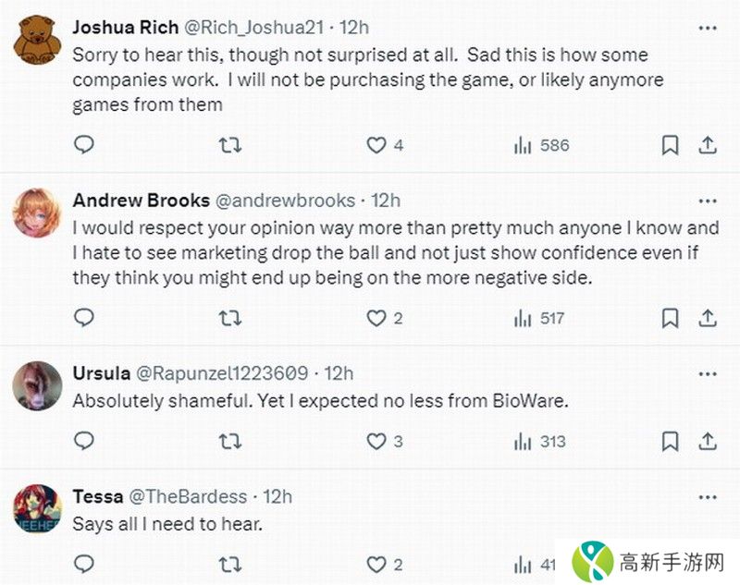Image resolution: width=740 pixels, height=585 pixels.
Task: Open the @Rapunzel1223609 profile handle
Action: coord(222,373)
